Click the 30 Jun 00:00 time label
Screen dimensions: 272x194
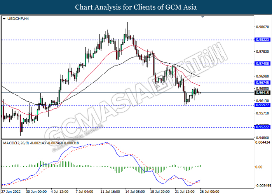point(36,192)
